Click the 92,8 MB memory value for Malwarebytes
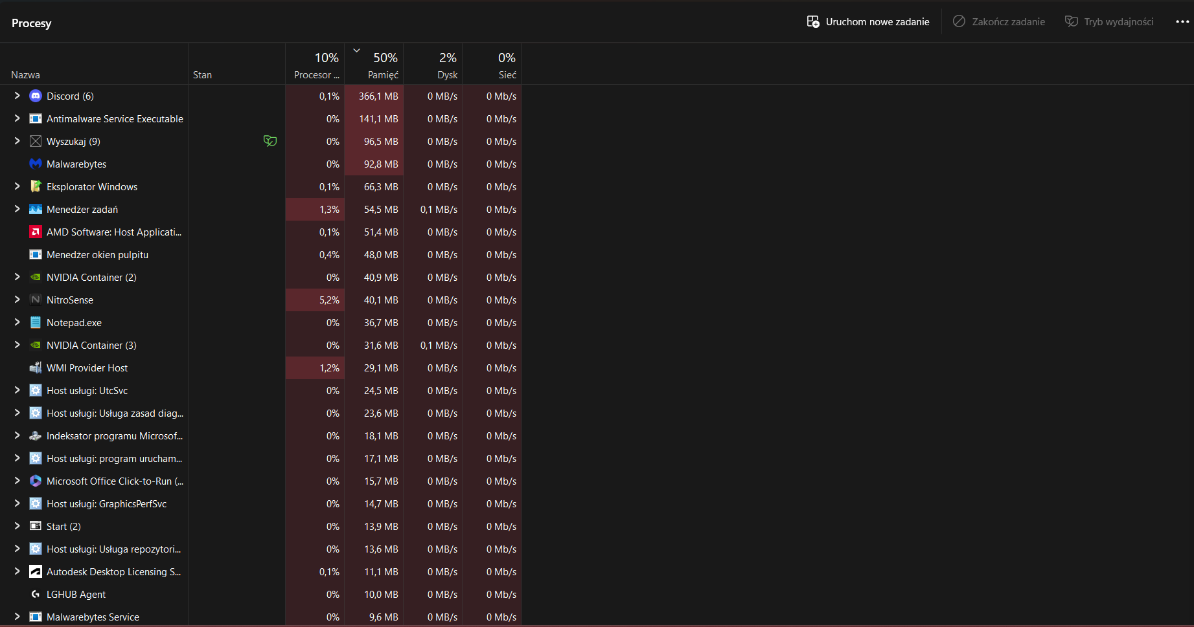 coord(381,164)
